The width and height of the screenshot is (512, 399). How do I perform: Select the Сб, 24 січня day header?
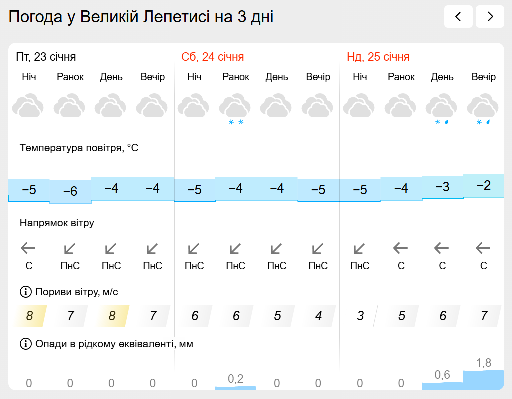point(213,57)
